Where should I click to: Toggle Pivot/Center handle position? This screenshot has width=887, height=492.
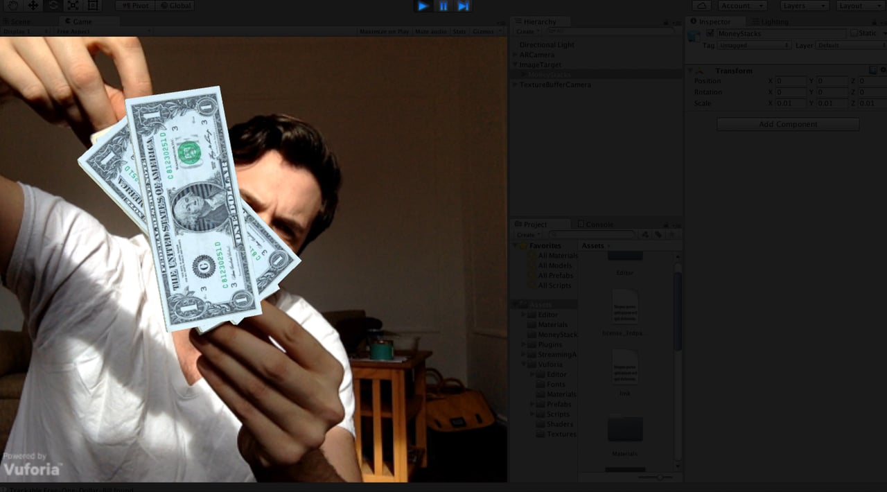click(134, 6)
